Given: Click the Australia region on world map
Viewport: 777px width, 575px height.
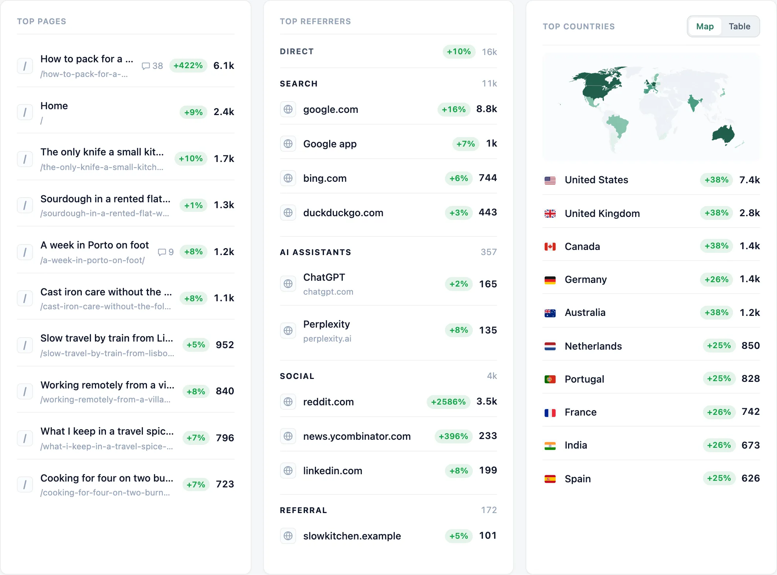Looking at the screenshot, I should pyautogui.click(x=723, y=134).
